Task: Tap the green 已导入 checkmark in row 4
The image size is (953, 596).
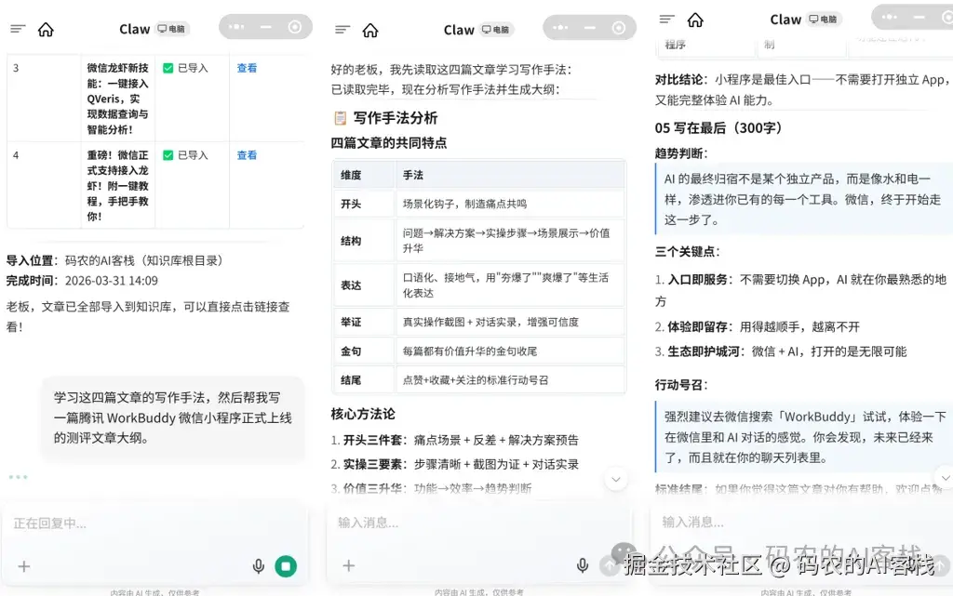Action: (x=168, y=155)
